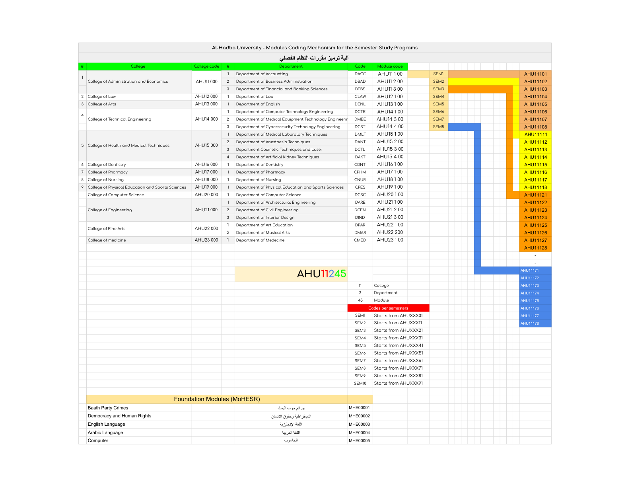Click the Foundation Modules (MoHESR) header
Viewport: 630px width, 487px height.
(217, 399)
